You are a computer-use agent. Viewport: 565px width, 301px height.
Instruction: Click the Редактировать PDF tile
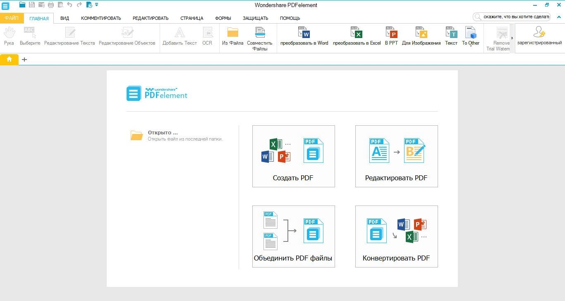click(x=396, y=156)
